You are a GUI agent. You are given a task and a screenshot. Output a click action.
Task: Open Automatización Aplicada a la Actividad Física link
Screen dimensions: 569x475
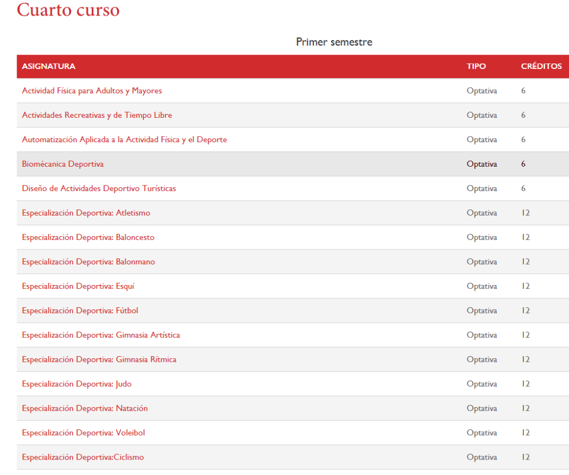(x=124, y=139)
